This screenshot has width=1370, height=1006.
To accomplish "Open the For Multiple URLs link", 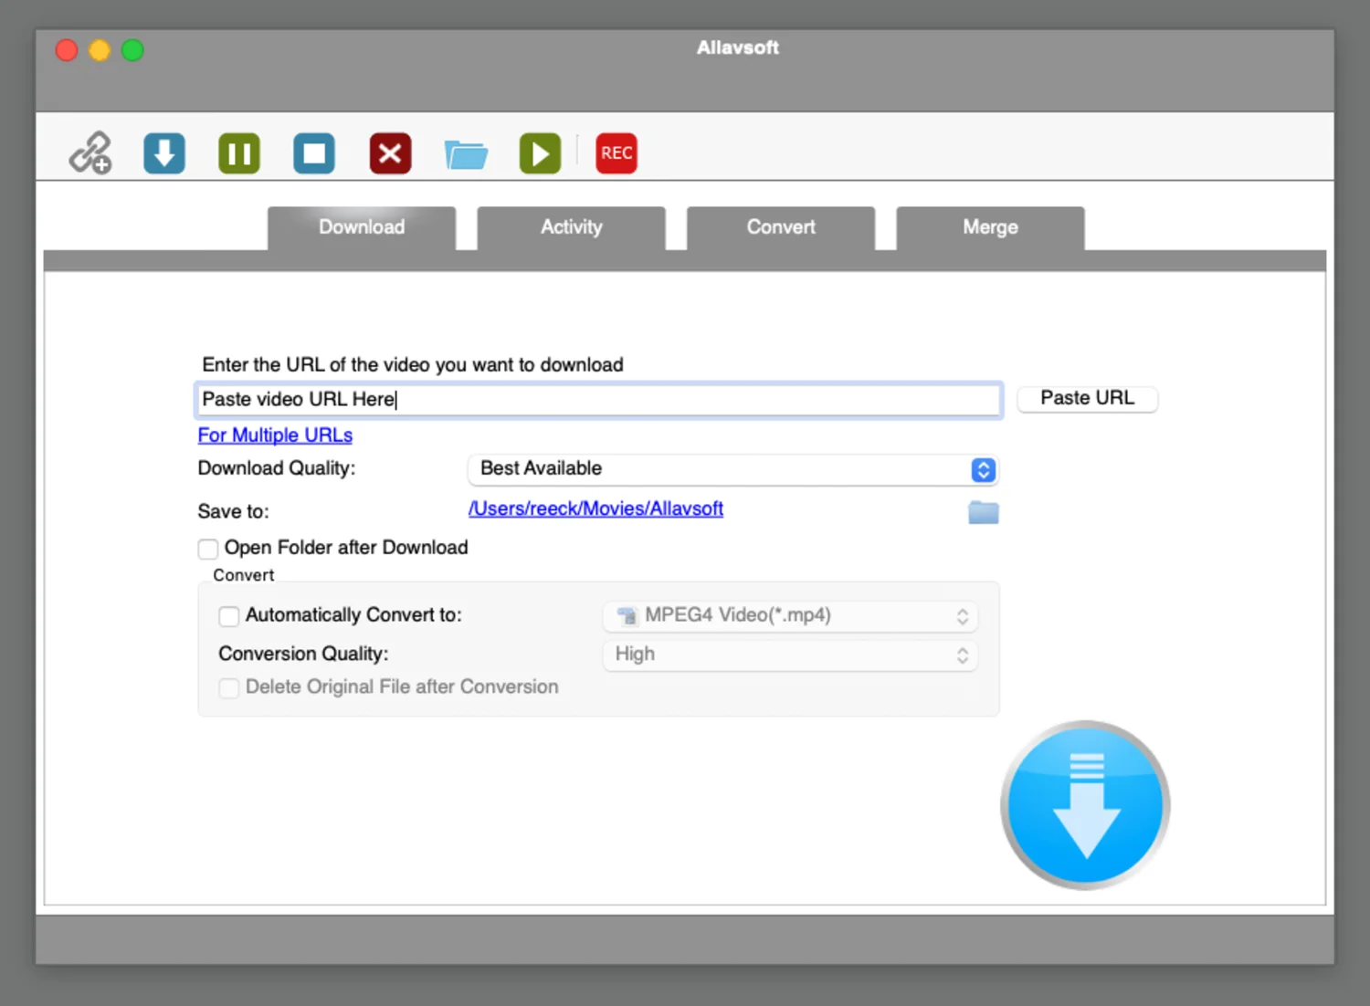I will [275, 435].
